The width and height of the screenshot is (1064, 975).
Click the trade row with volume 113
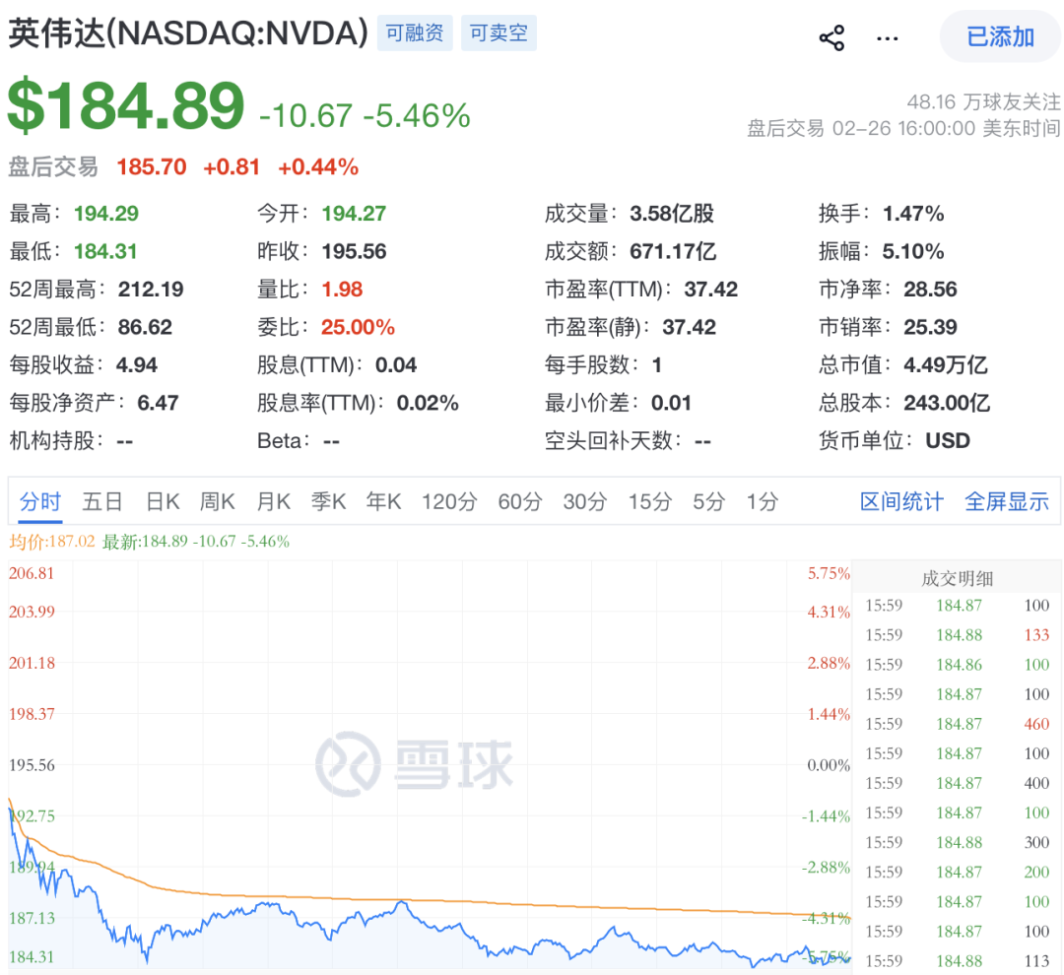click(957, 961)
